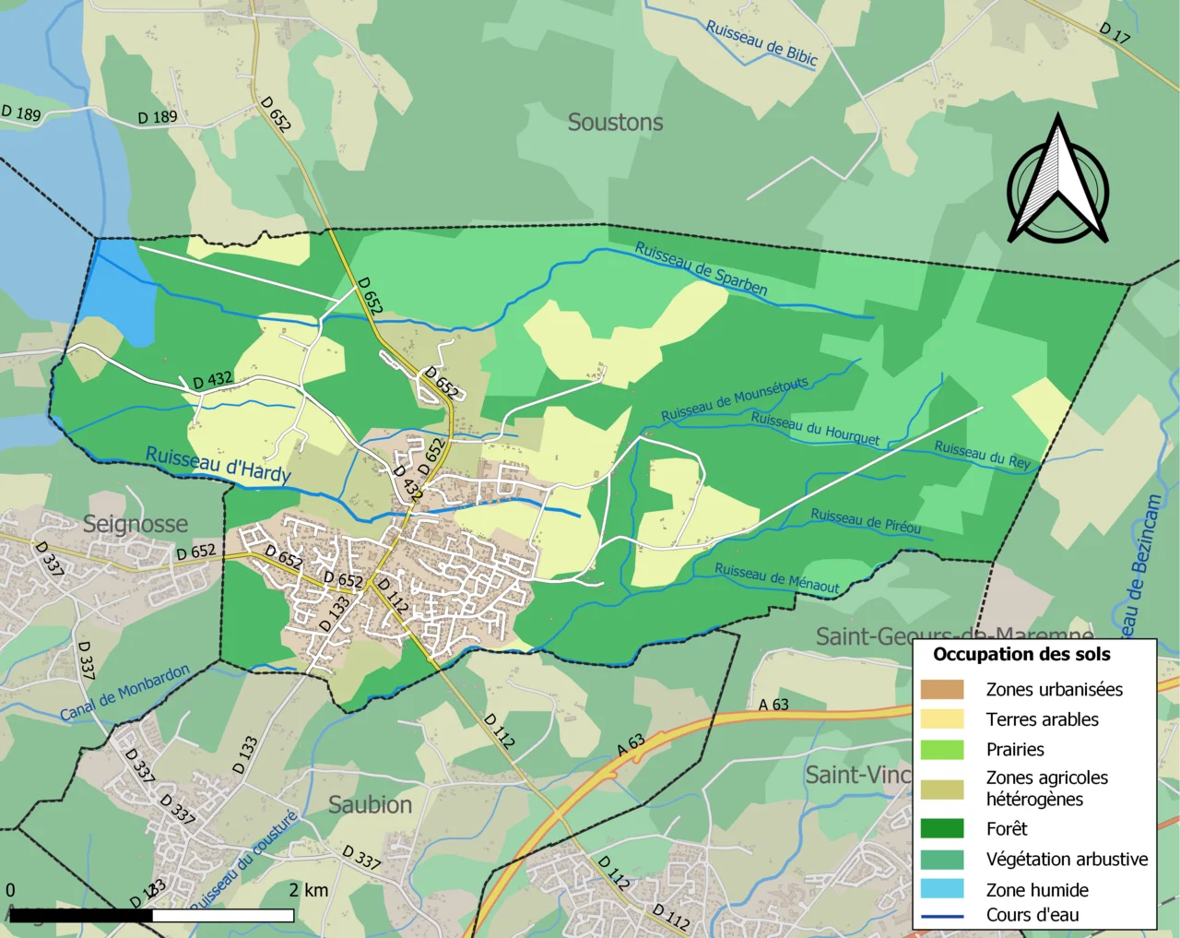Click the Ruisseau de Ménaout label
This screenshot has height=938, width=1180.
click(x=776, y=579)
